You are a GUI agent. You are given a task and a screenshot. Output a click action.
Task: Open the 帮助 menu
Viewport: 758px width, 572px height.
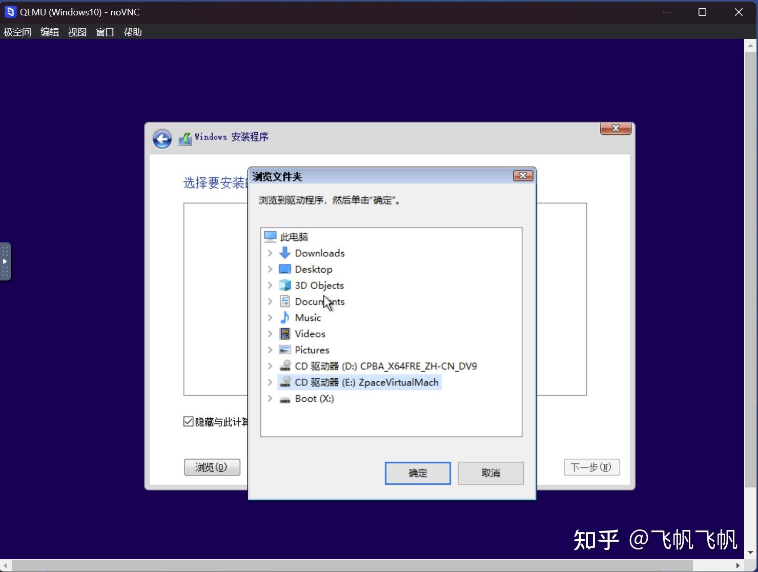[132, 32]
